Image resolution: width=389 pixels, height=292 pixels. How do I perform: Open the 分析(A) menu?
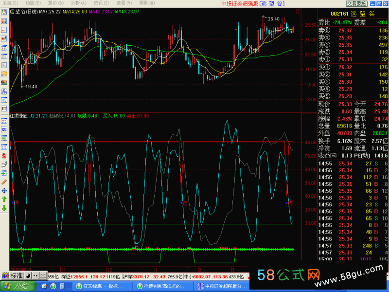tap(79, 3)
